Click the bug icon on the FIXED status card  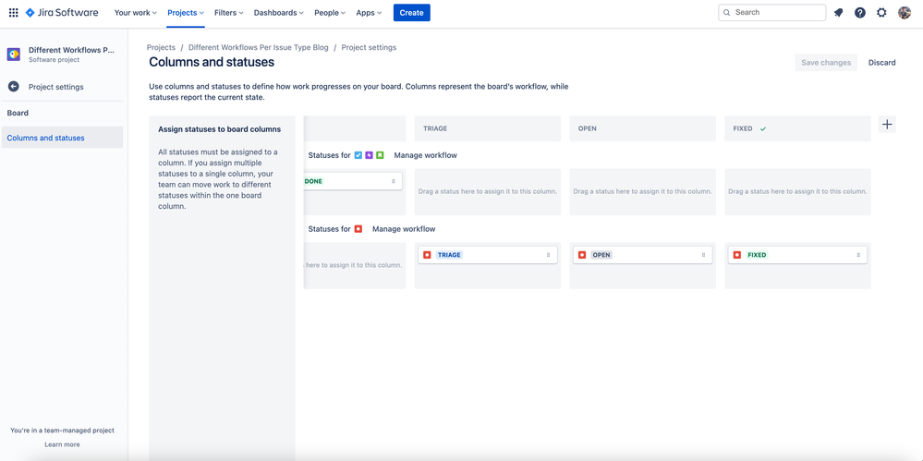click(737, 255)
